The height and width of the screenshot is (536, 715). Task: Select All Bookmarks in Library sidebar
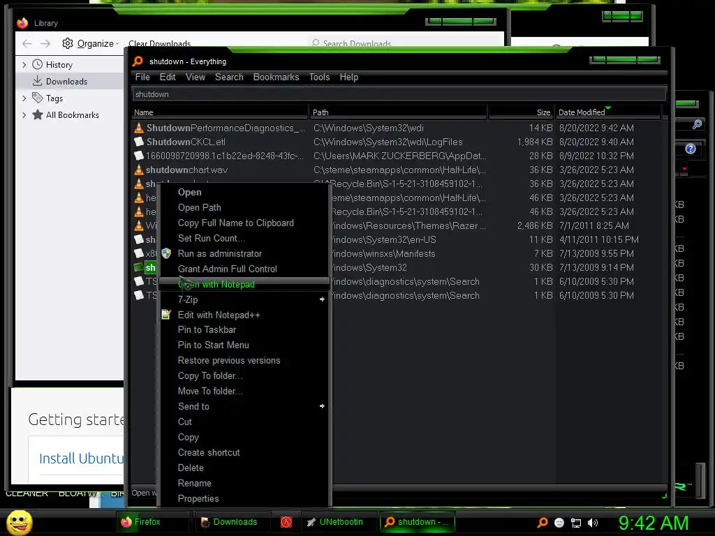click(x=72, y=115)
